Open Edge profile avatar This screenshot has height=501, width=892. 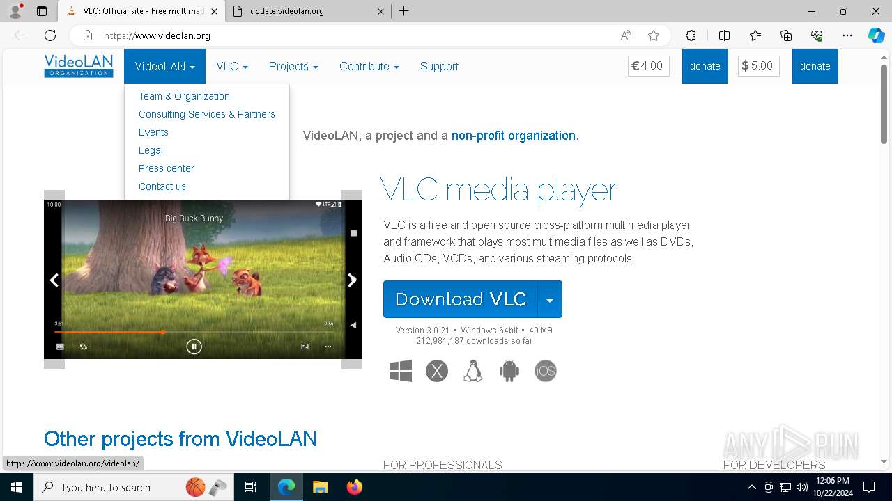coord(15,11)
